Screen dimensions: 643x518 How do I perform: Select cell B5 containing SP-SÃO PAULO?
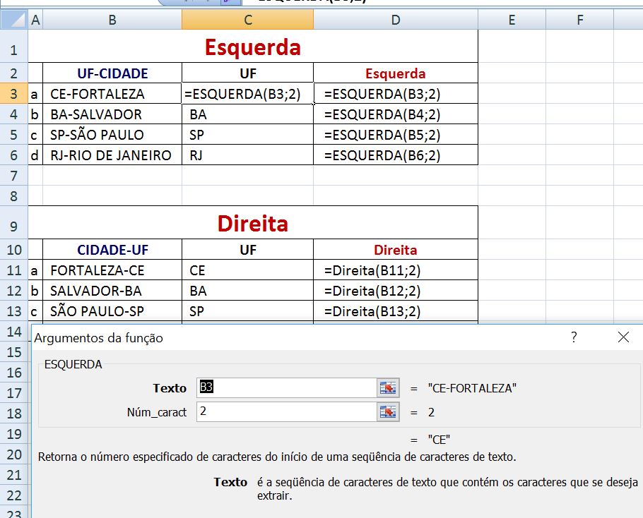point(112,133)
